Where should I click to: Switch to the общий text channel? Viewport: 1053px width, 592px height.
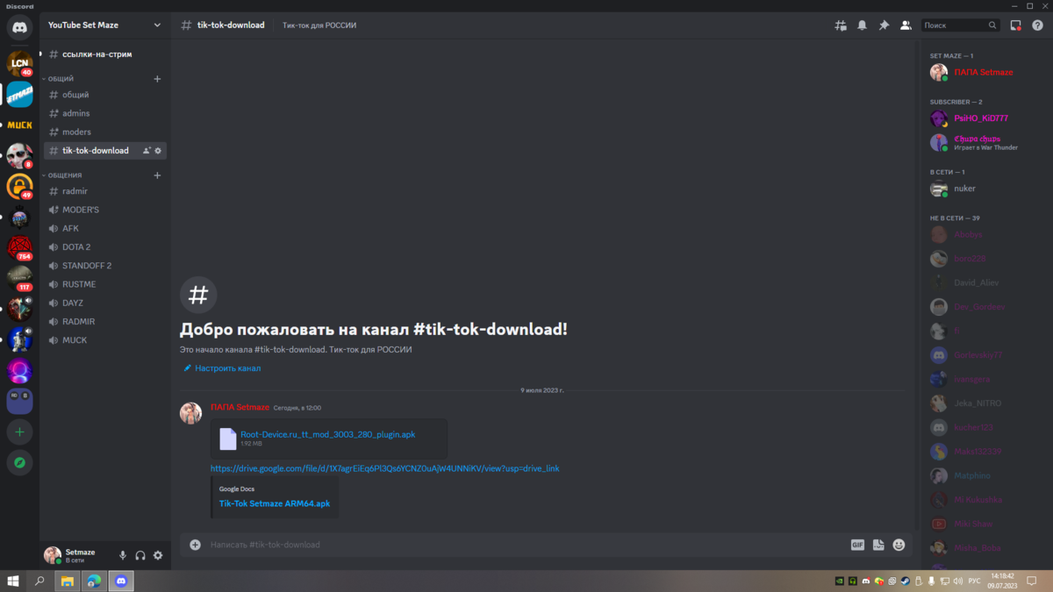pos(105,95)
